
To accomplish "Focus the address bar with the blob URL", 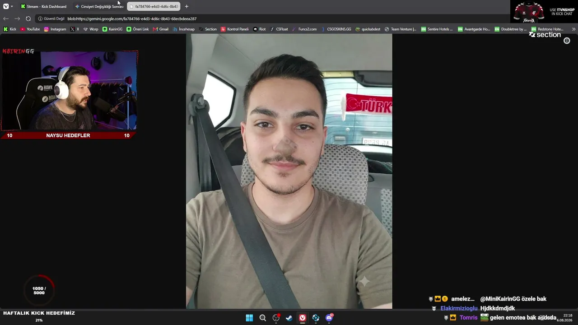I will click(x=132, y=19).
